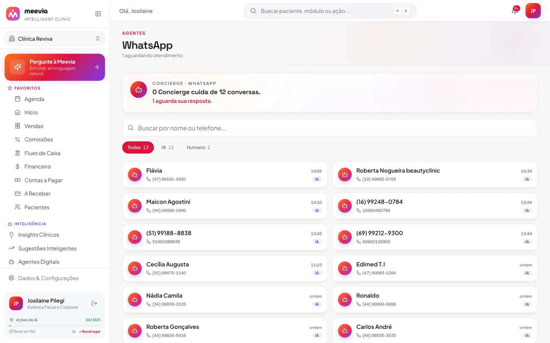550x343 pixels.
Task: Open the JP user menu in the header
Action: (x=533, y=11)
